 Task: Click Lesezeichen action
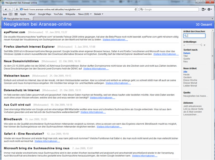191,114
